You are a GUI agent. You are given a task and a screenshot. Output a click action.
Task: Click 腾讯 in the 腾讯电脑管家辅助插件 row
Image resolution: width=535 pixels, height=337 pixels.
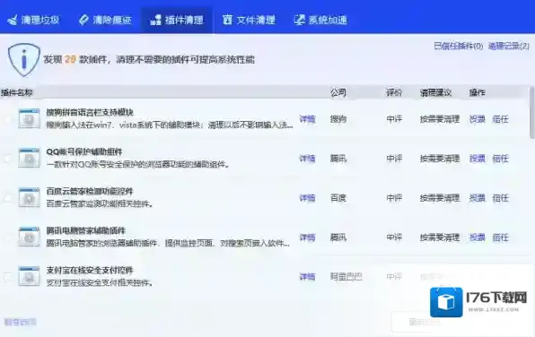(x=338, y=238)
